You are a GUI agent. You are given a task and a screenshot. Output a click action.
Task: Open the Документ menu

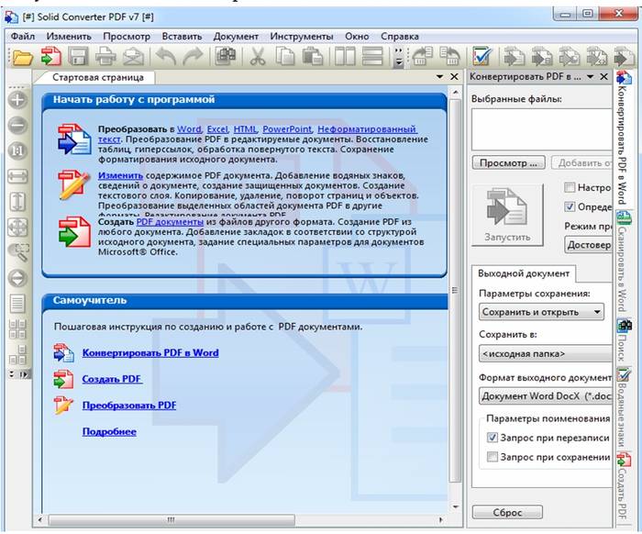[x=236, y=37]
